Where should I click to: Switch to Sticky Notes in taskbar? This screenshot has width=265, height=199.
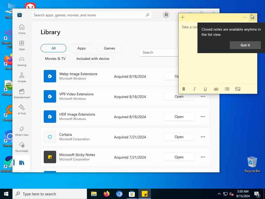(x=144, y=194)
